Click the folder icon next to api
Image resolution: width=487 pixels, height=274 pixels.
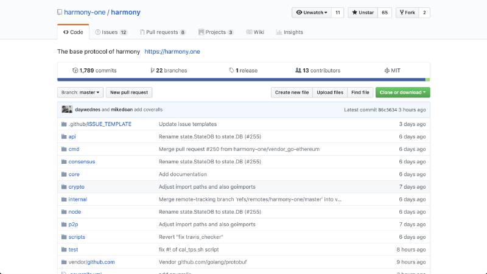[x=64, y=137]
